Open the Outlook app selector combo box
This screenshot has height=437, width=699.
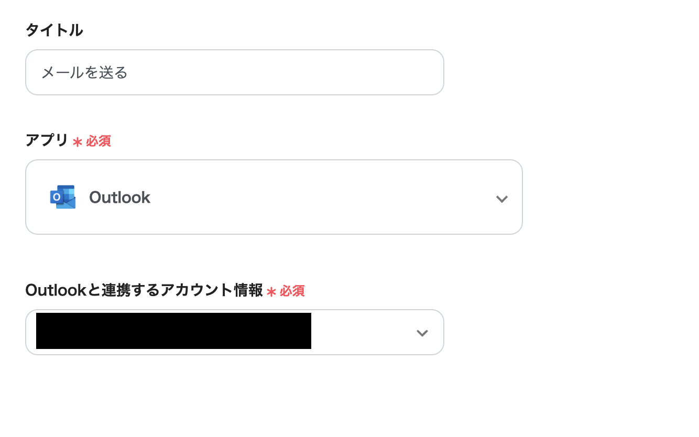274,197
